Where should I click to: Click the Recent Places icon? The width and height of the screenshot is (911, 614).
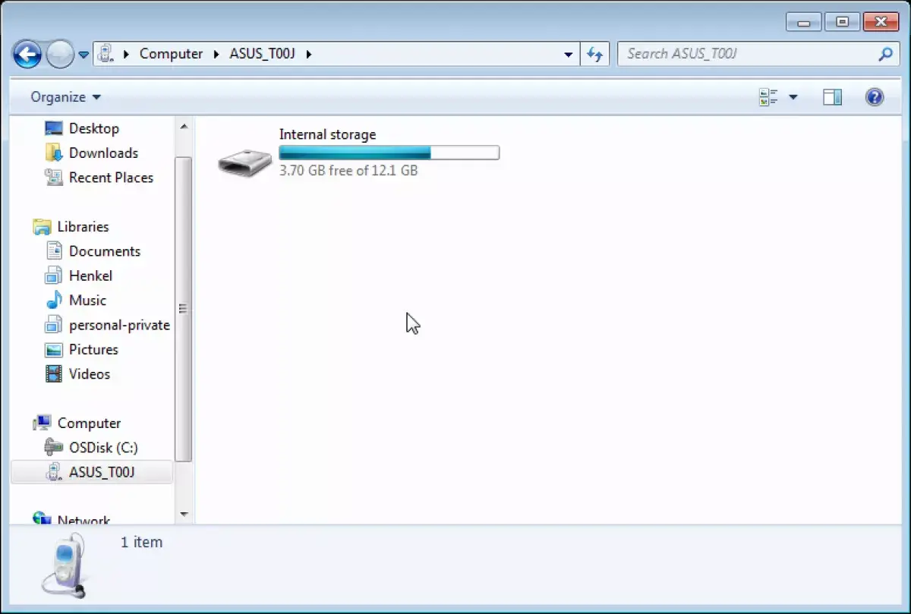coord(54,178)
